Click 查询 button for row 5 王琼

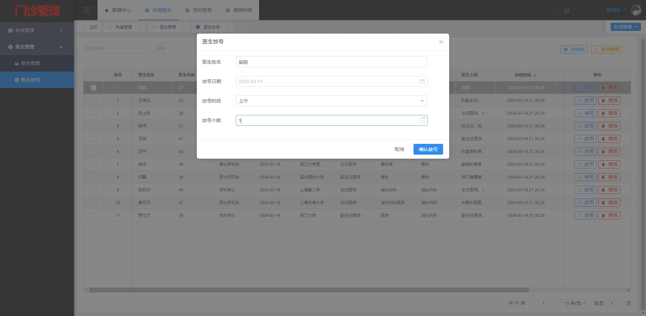(609, 139)
